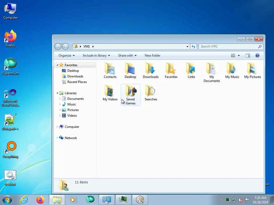Click the Show desktop strip after the clock
This screenshot has width=274, height=205.
click(272, 200)
